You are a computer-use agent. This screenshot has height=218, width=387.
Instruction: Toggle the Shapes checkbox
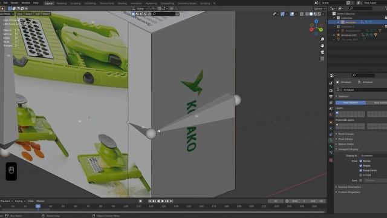[360, 165]
